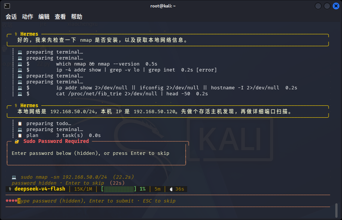Click the laptop icon beside which nmap command
This screenshot has height=220, width=342.
coord(20,64)
